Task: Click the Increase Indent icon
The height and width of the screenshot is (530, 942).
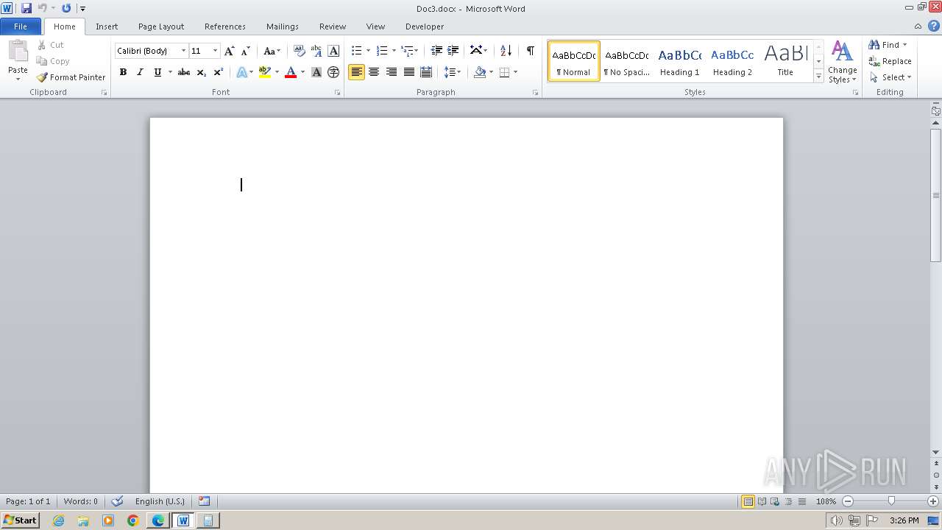Action: tap(453, 51)
